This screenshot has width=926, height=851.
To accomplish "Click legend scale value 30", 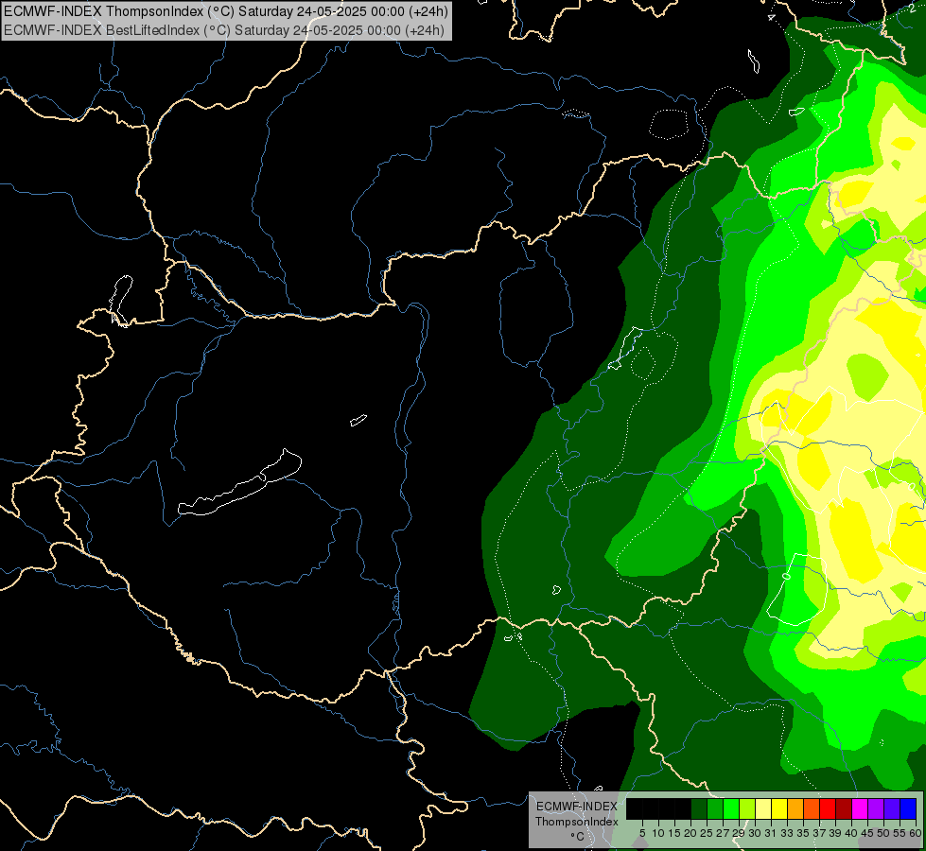I will [755, 833].
